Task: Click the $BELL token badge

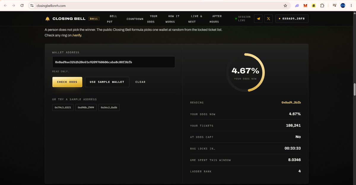Action: tap(94, 19)
